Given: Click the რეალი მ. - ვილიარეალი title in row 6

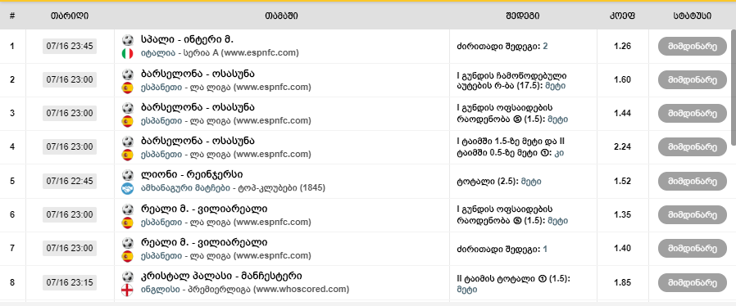Looking at the screenshot, I should [204, 209].
